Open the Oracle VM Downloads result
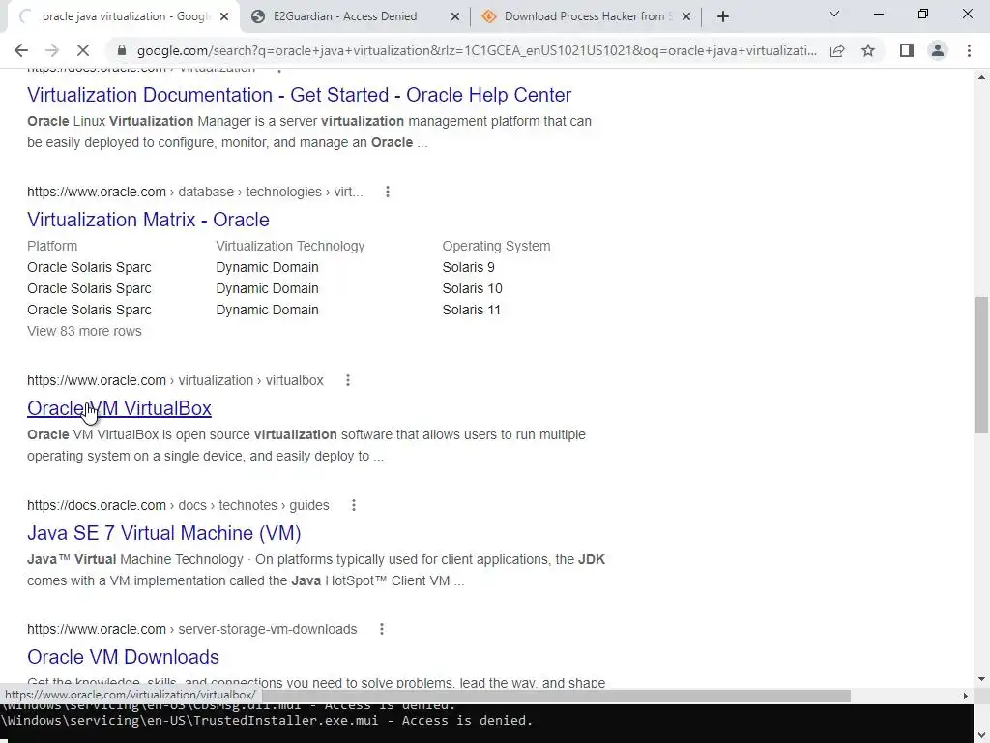 pyautogui.click(x=123, y=657)
